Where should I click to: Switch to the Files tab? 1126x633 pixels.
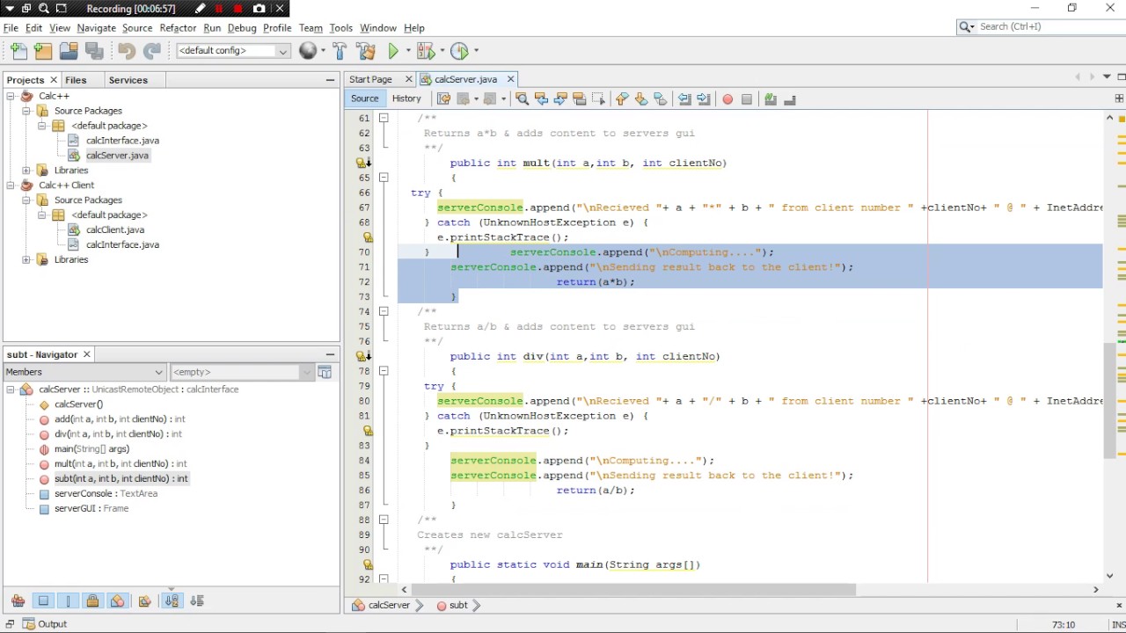coord(76,80)
